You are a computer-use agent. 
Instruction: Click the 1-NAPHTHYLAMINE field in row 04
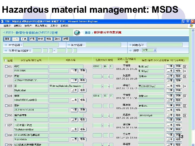point(31,100)
